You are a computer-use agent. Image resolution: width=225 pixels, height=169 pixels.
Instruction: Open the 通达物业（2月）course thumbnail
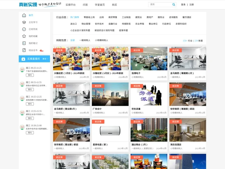pyautogui.click(x=149, y=130)
